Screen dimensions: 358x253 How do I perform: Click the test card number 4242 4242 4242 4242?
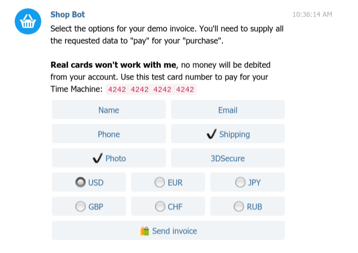(x=151, y=90)
